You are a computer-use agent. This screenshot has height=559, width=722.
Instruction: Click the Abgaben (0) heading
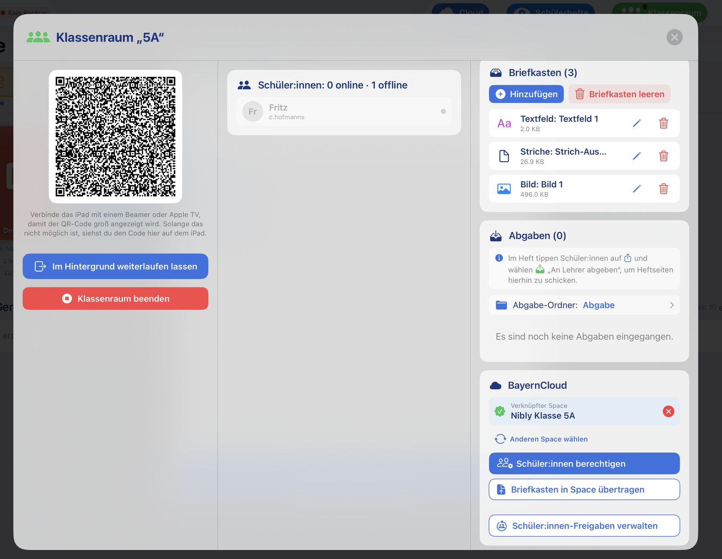[537, 236]
